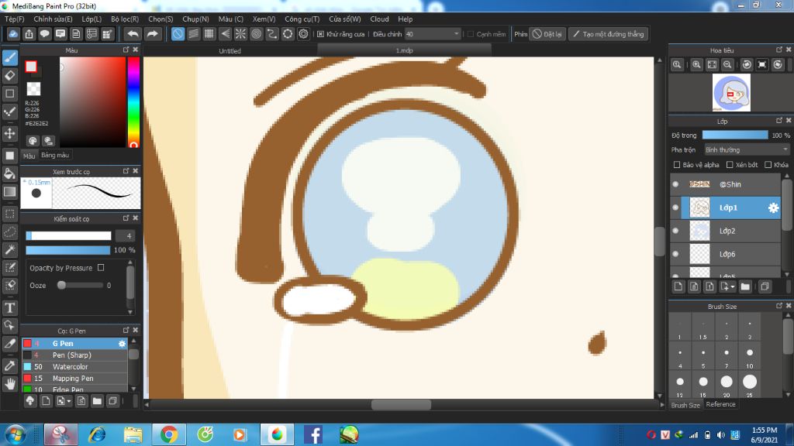Viewport: 794px width, 446px height.
Task: Hide the Lớp6 layer
Action: (x=675, y=254)
